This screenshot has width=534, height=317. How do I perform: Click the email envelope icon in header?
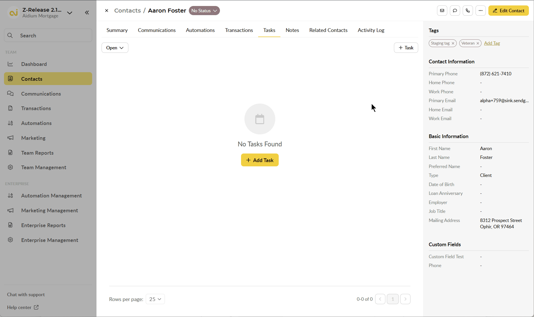[x=442, y=11]
